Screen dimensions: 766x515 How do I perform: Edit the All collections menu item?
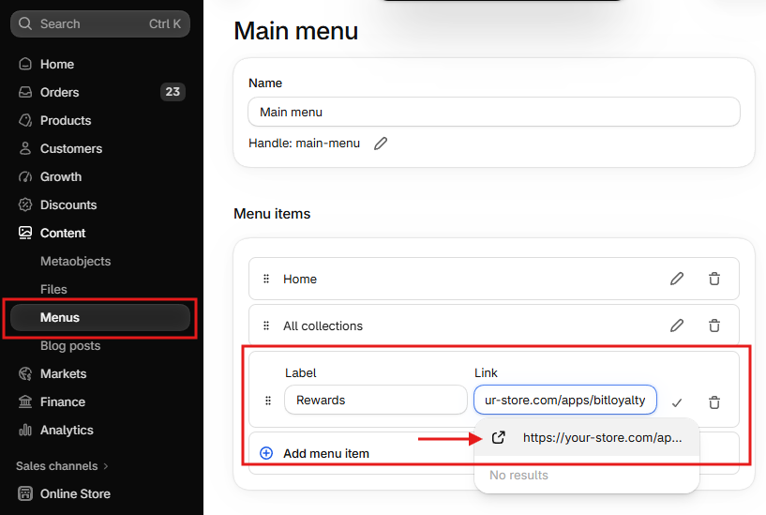(677, 326)
